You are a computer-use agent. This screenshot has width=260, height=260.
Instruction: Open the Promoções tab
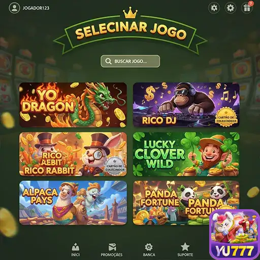pyautogui.click(x=112, y=250)
